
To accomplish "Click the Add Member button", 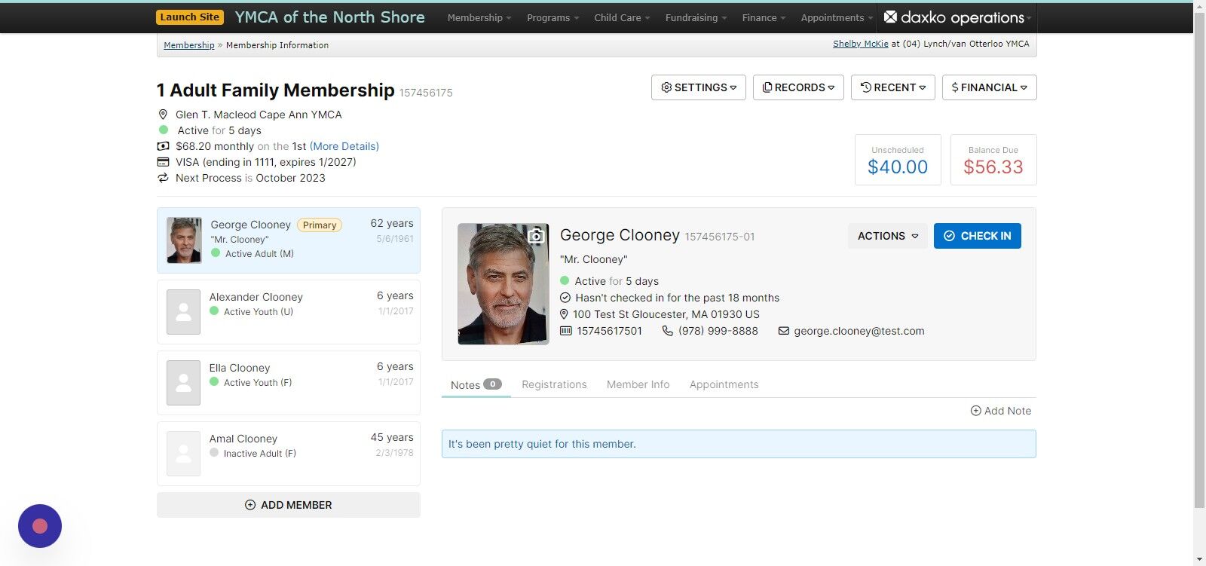I will pos(289,505).
